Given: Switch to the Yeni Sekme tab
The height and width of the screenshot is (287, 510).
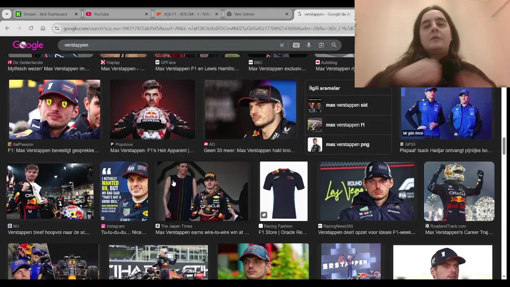Looking at the screenshot, I should 257,14.
